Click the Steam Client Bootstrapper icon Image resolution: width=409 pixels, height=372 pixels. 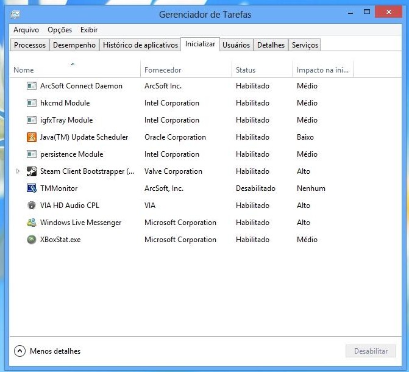coord(32,171)
